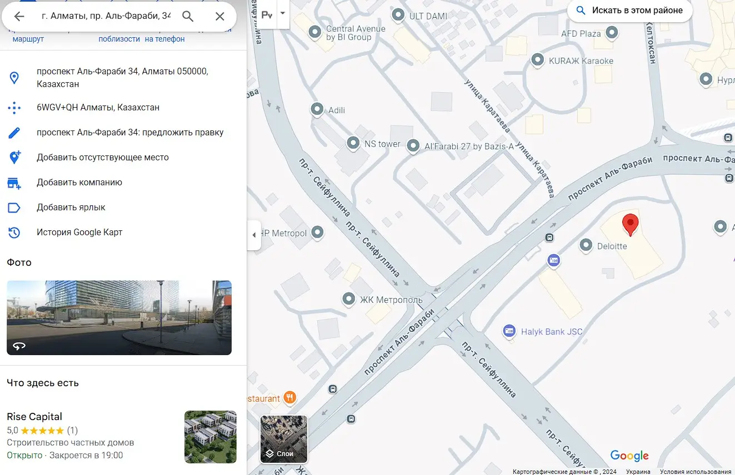Click the red location pin on map

click(x=630, y=224)
